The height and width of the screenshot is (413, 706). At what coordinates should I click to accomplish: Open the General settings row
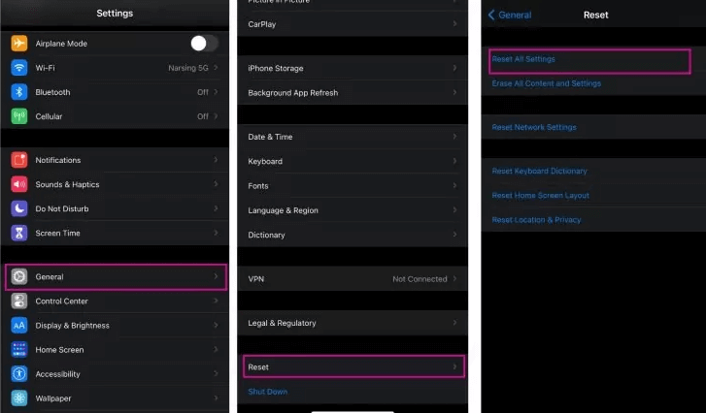coord(116,277)
